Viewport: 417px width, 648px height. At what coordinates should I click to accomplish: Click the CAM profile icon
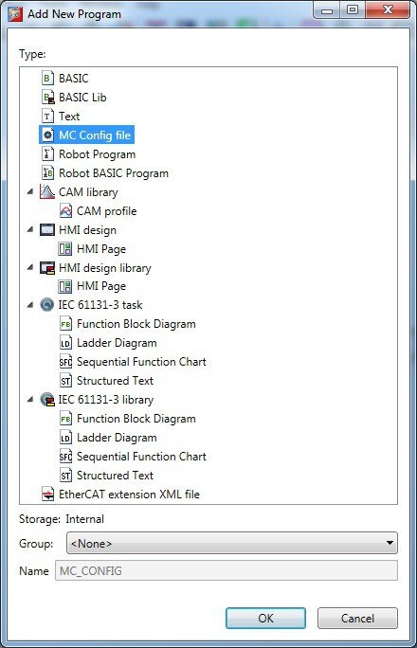65,211
